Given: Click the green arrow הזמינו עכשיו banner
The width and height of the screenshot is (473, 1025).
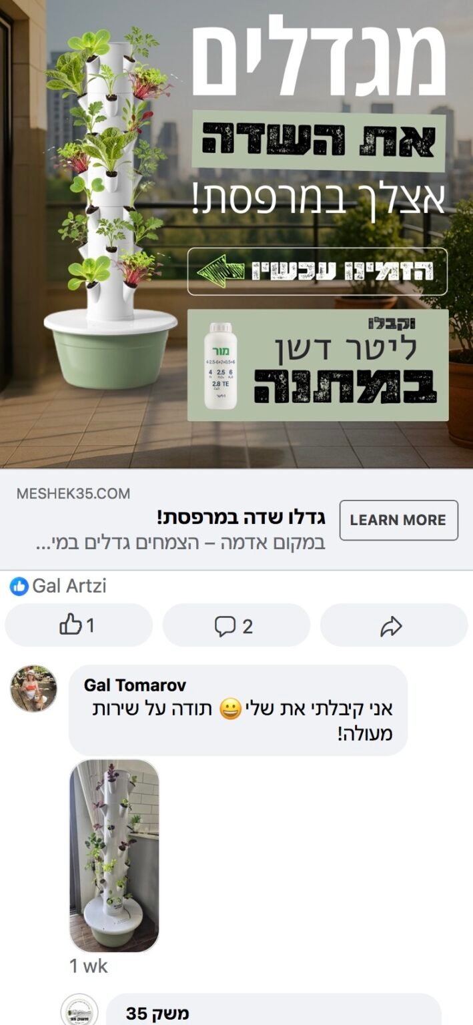Looking at the screenshot, I should tap(318, 272).
